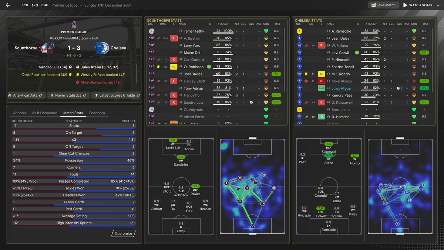Image resolution: width=444 pixels, height=250 pixels.
Task: Sort Scunthorpe stats by RAT column
Action: pyautogui.click(x=277, y=24)
